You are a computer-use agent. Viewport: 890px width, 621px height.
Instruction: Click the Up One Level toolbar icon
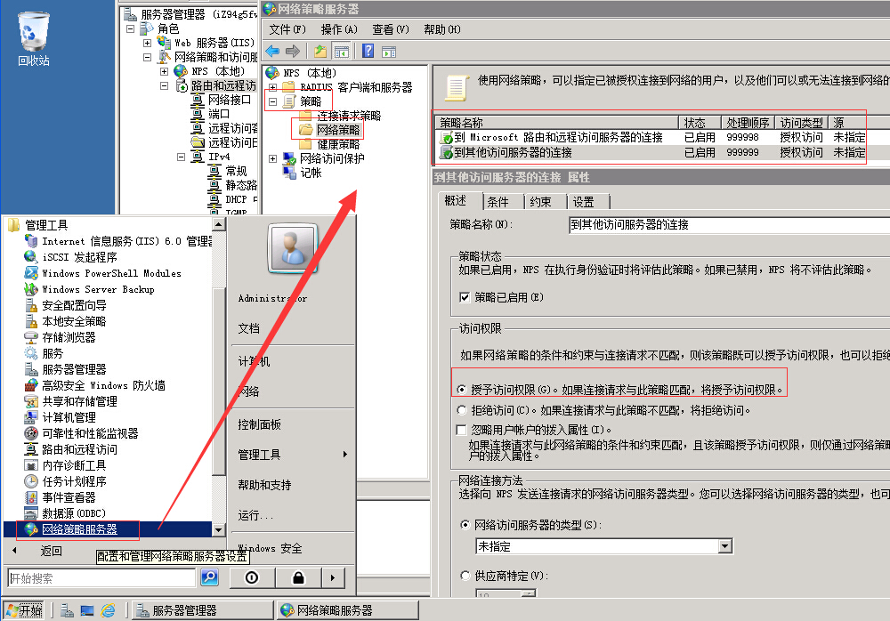(x=320, y=52)
